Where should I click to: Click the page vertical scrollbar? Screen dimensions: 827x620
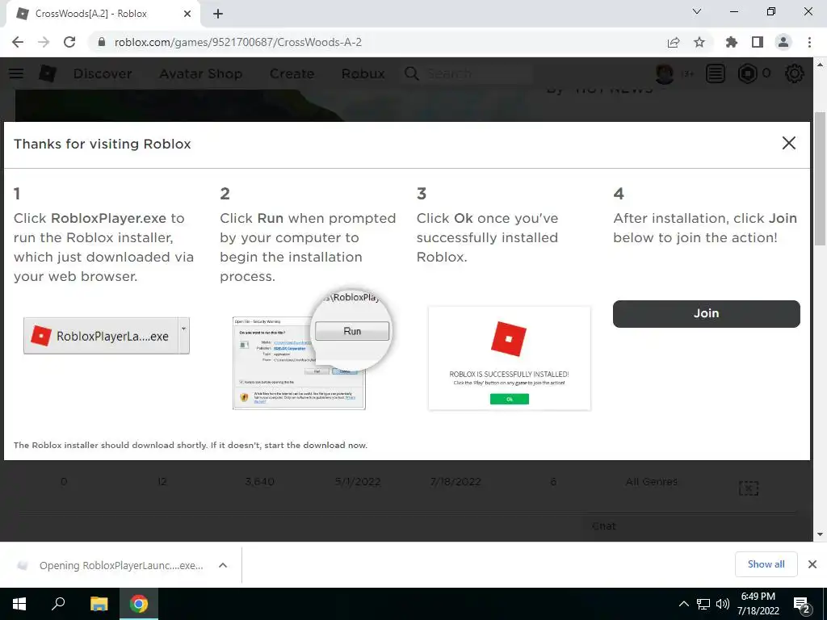(x=820, y=179)
